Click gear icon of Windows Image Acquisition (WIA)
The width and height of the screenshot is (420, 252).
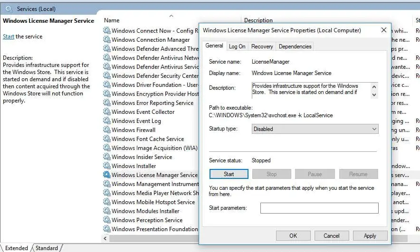coord(106,148)
